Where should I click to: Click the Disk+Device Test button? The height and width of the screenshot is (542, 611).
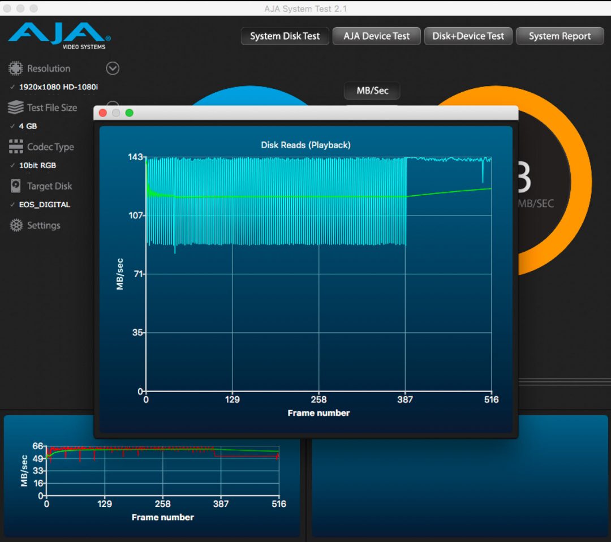pos(468,36)
